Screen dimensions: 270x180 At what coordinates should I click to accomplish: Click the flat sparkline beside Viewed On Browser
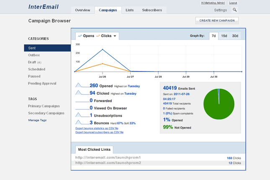point(82,109)
